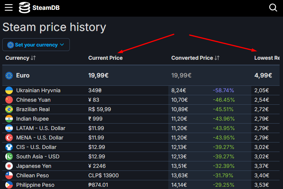283x189 pixels.
Task: Select the CIS - U.S. Dollar label
Action: (36, 147)
